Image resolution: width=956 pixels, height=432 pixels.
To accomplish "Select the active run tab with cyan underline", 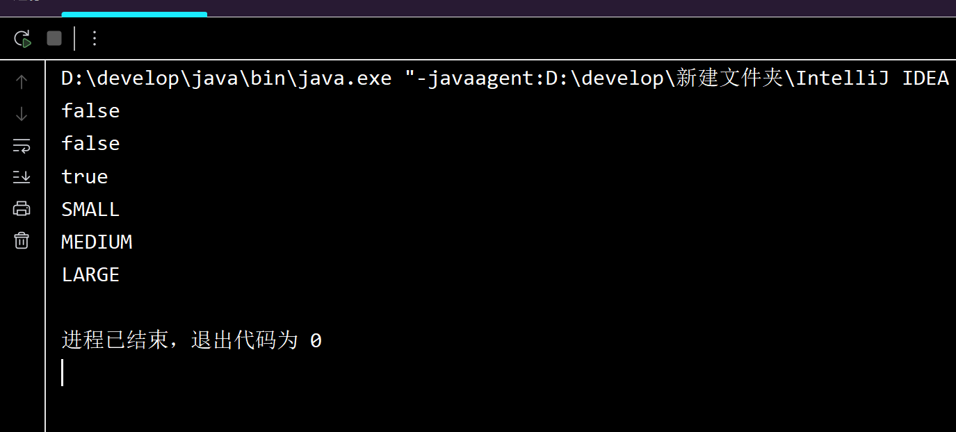I will [134, 8].
